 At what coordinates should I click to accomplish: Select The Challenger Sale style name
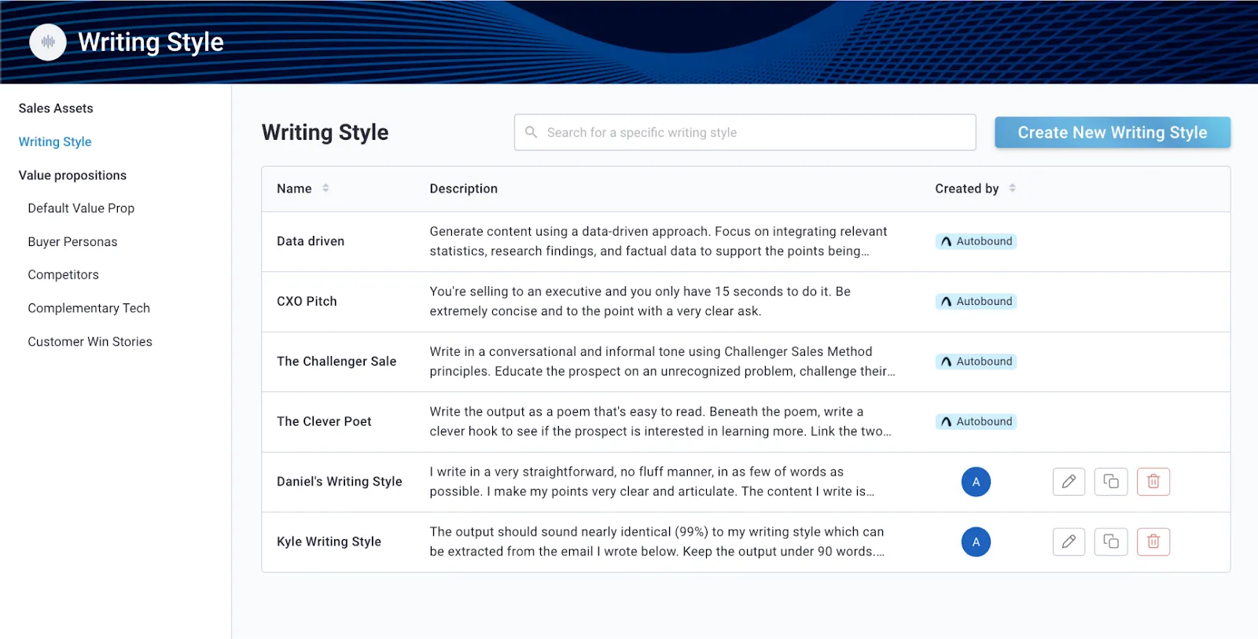[x=337, y=362]
